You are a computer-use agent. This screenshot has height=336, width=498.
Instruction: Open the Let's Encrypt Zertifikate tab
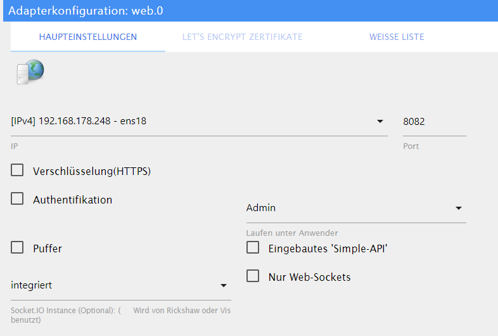click(242, 37)
